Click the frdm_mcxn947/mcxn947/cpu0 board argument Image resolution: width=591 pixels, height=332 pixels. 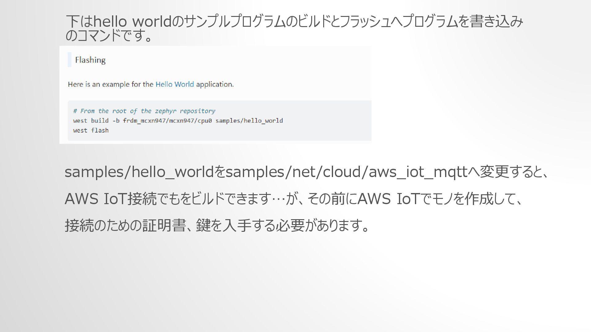point(167,121)
